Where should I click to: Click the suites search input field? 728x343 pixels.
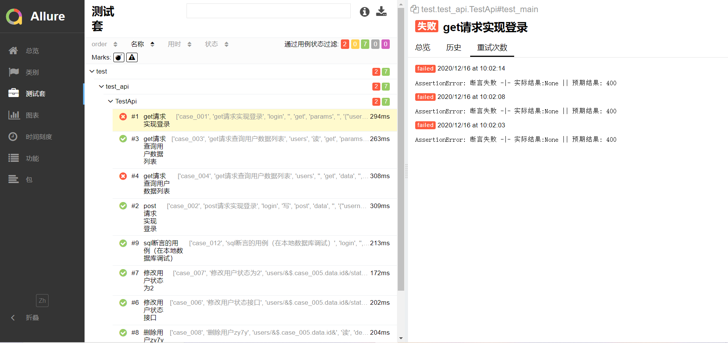point(268,11)
